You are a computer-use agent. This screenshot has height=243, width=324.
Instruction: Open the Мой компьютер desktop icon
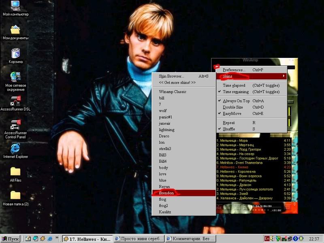[x=15, y=6]
